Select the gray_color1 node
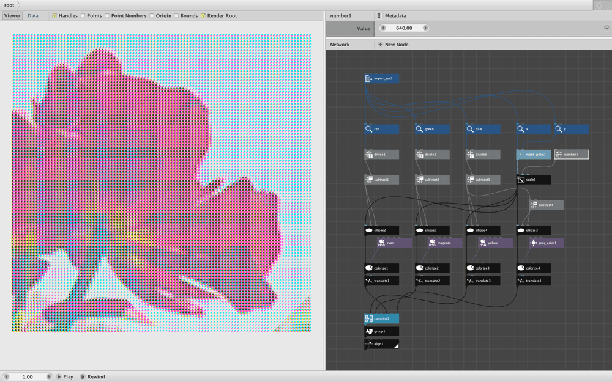Screen dimensions: 612x382 pos(547,243)
